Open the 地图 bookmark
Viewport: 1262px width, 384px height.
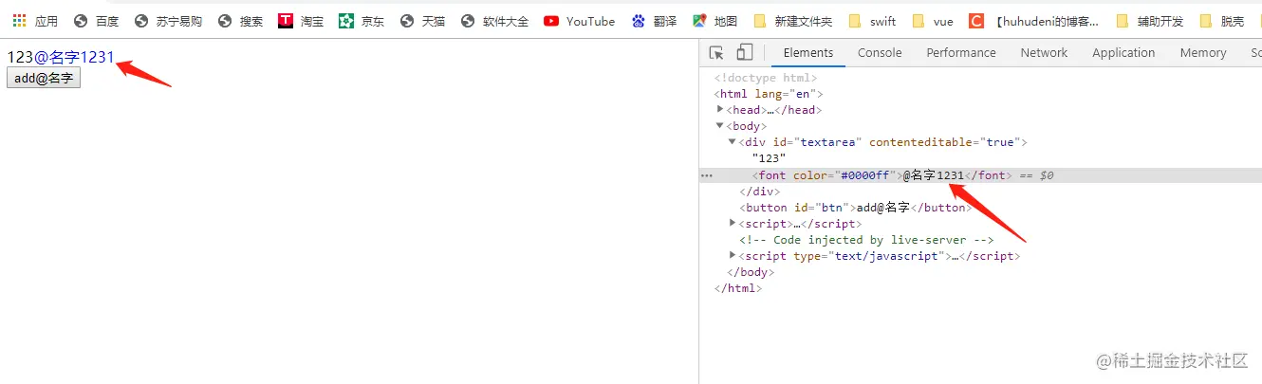(715, 21)
